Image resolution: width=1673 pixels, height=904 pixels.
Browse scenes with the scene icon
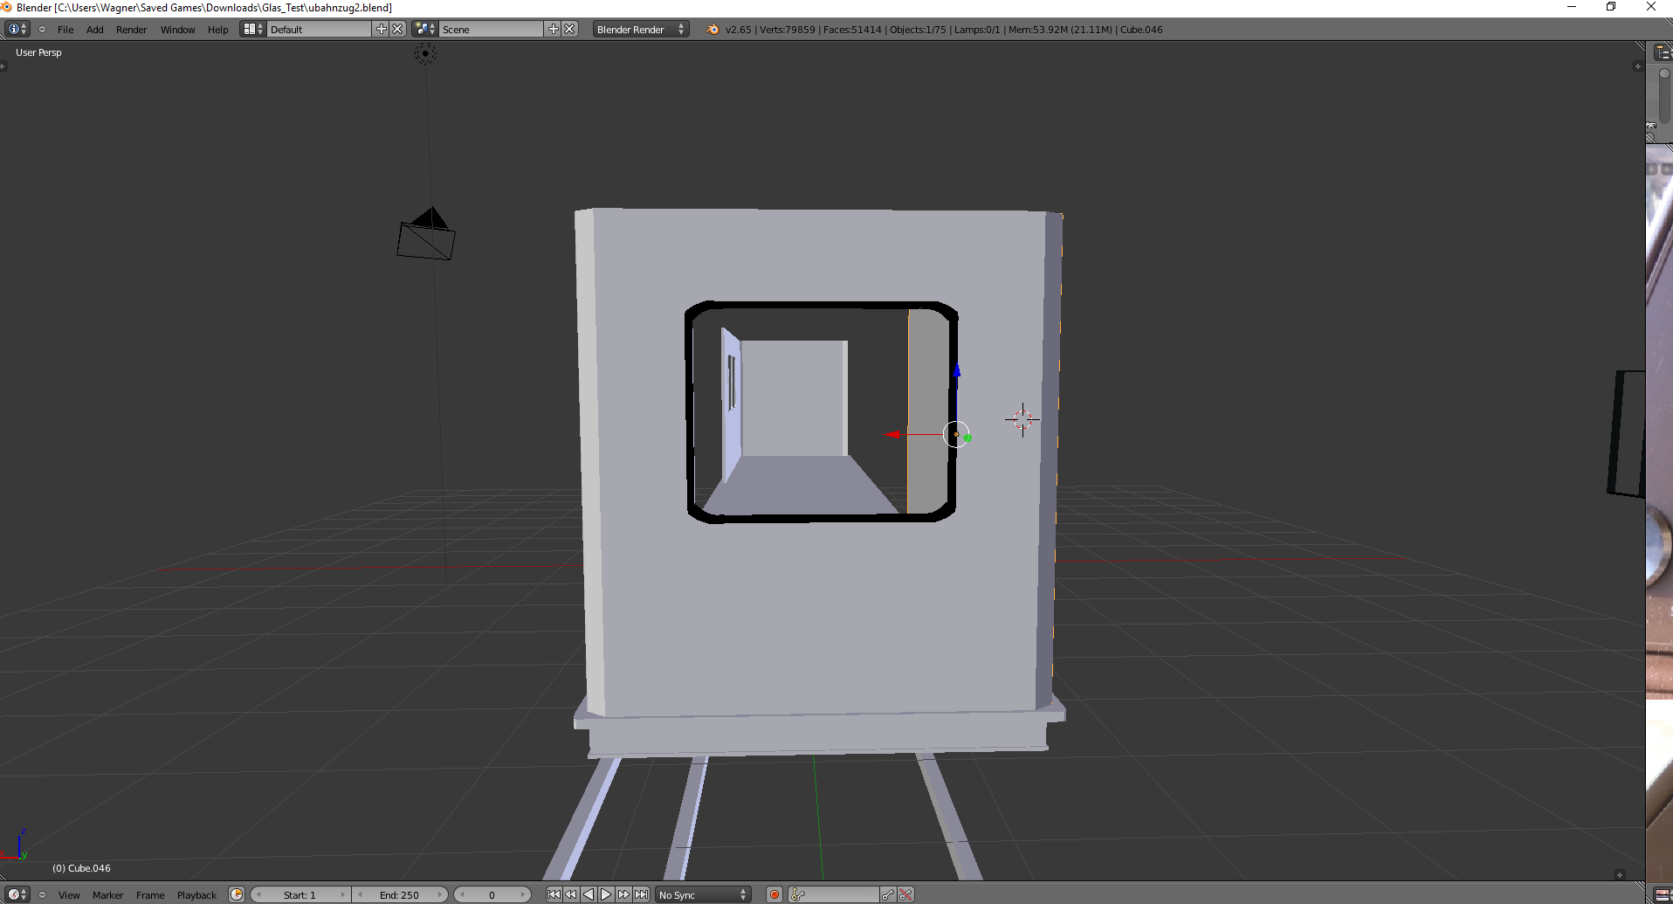point(425,29)
